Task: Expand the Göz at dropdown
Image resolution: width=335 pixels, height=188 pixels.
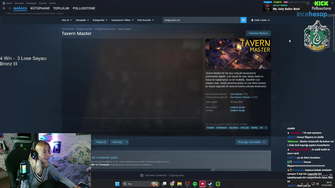Action: click(67, 20)
